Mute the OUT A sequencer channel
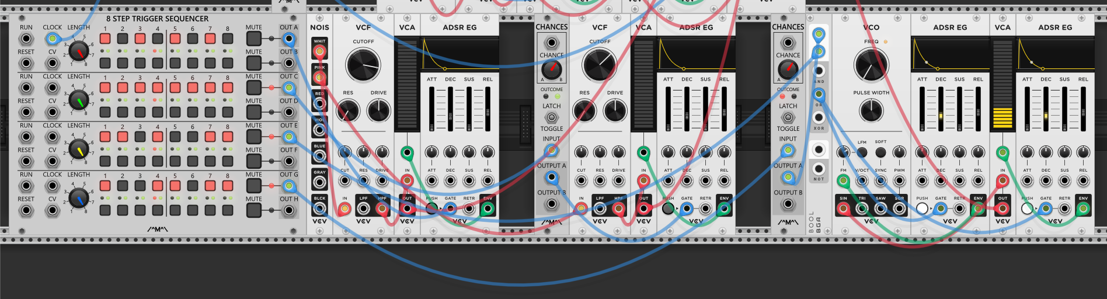The height and width of the screenshot is (299, 1107). point(253,39)
